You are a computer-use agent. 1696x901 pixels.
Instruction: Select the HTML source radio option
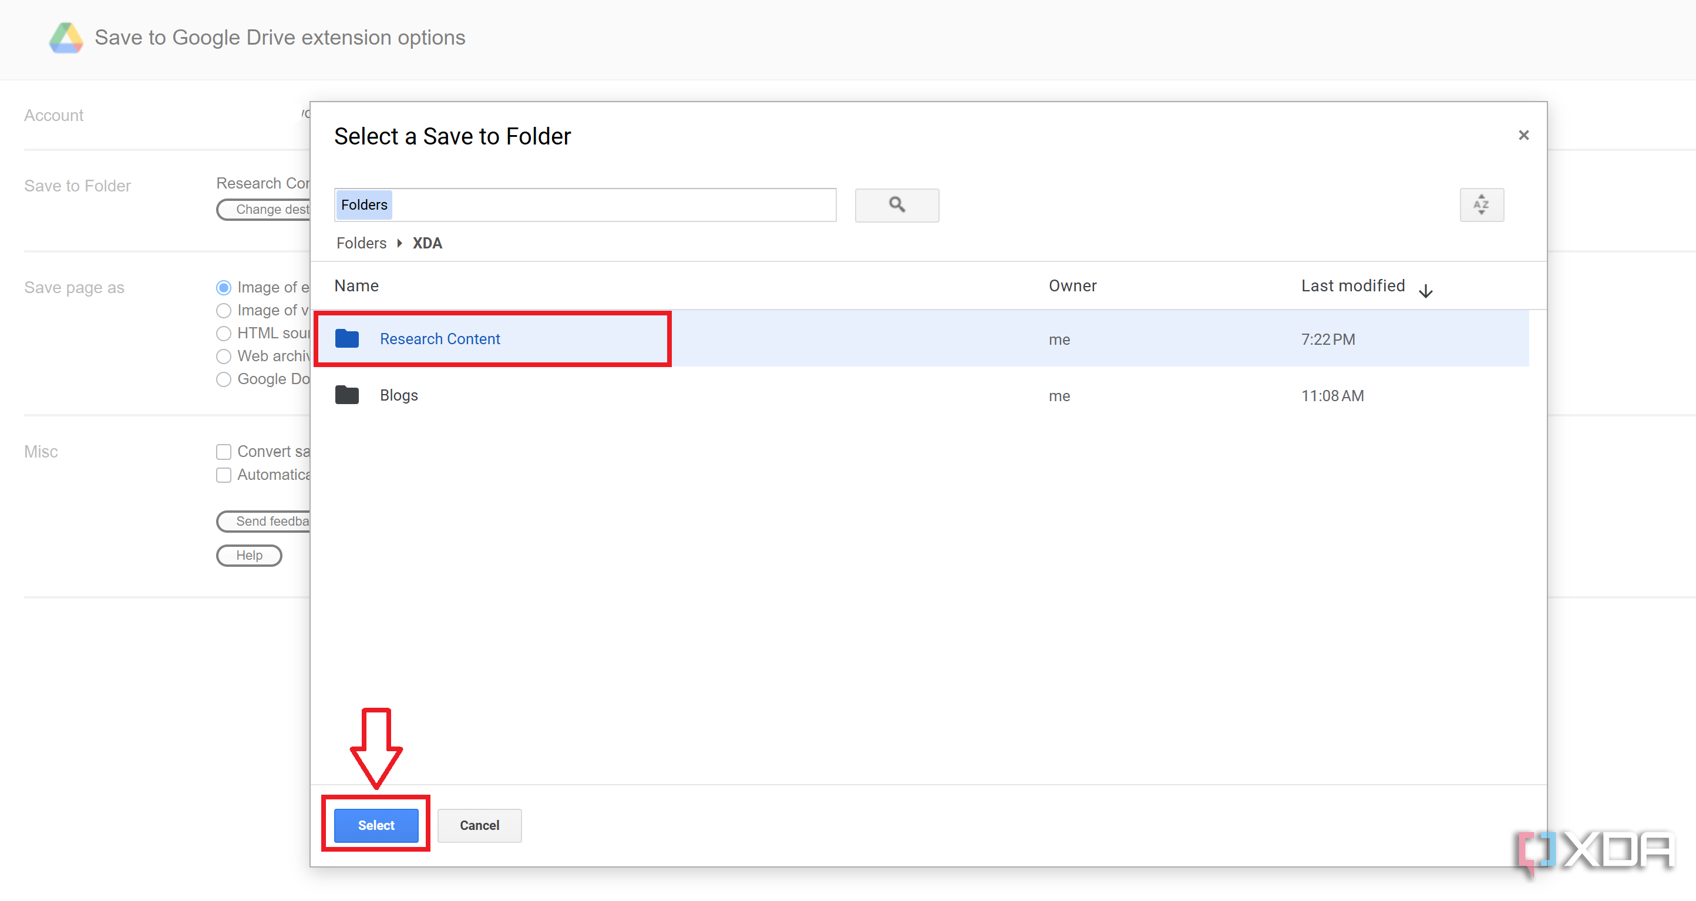(224, 334)
